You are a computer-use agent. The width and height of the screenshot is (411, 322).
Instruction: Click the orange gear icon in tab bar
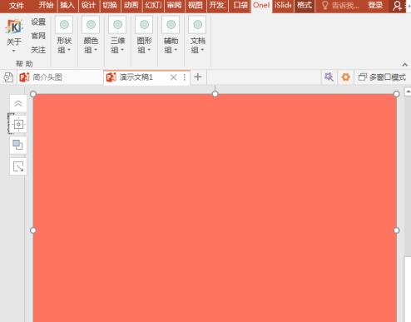click(x=345, y=77)
